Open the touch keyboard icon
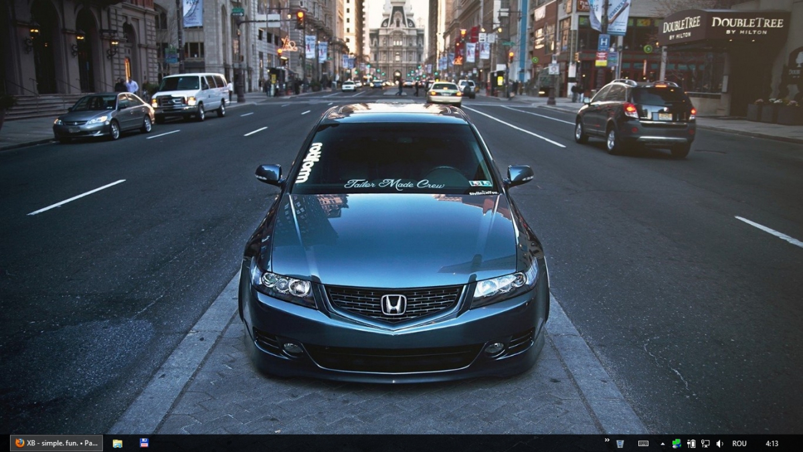The width and height of the screenshot is (803, 452). pyautogui.click(x=643, y=443)
